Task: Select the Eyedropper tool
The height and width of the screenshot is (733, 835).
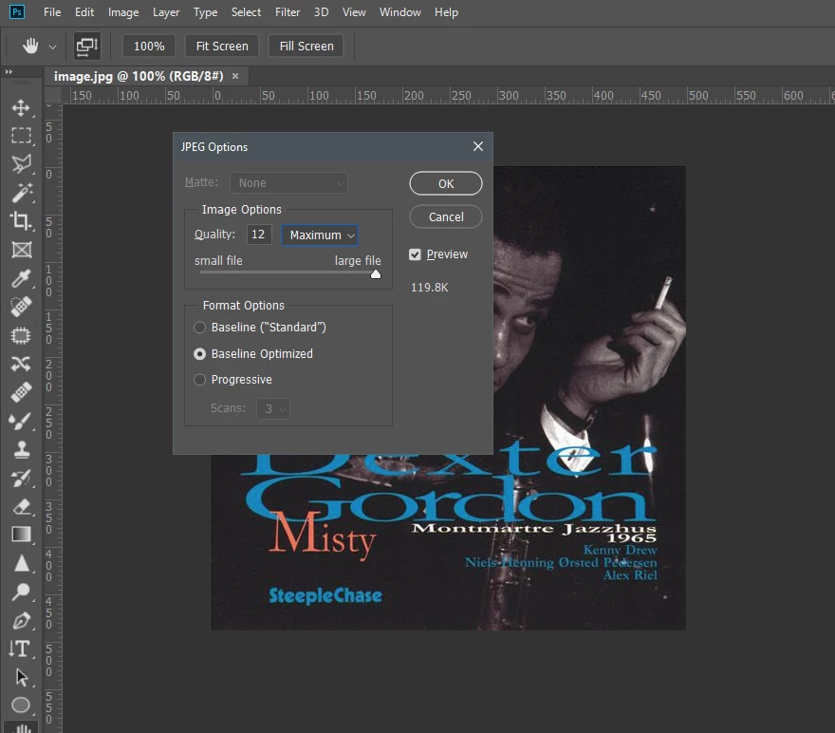Action: (21, 278)
